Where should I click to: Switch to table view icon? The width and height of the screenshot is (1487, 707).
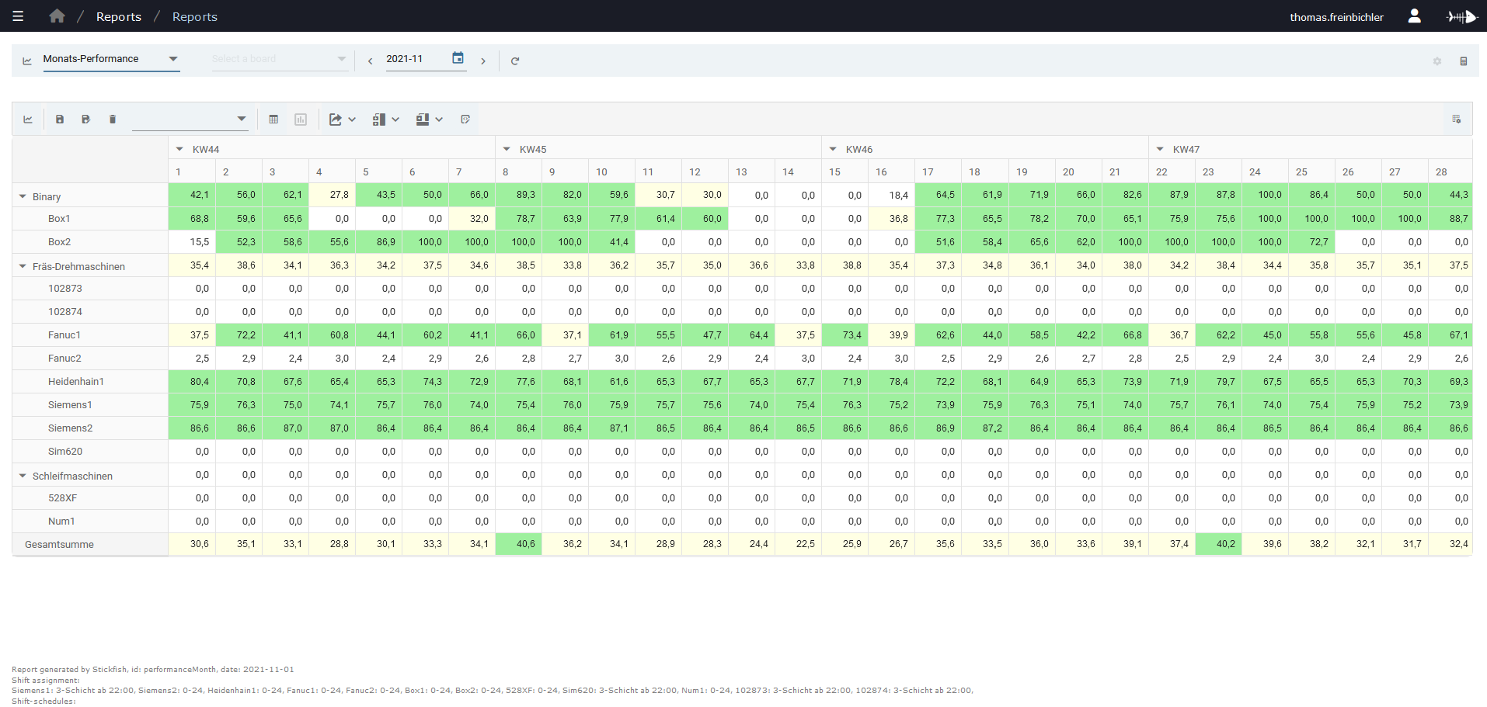[x=273, y=120]
